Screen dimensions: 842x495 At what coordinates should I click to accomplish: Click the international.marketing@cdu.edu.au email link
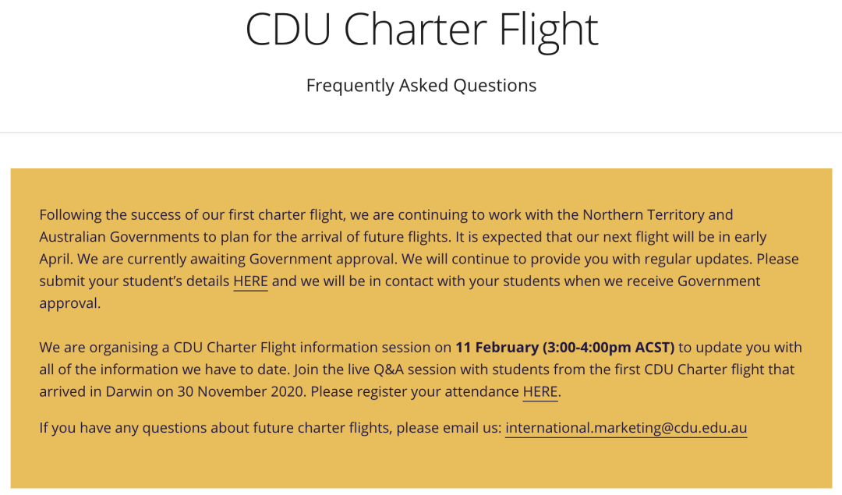626,428
